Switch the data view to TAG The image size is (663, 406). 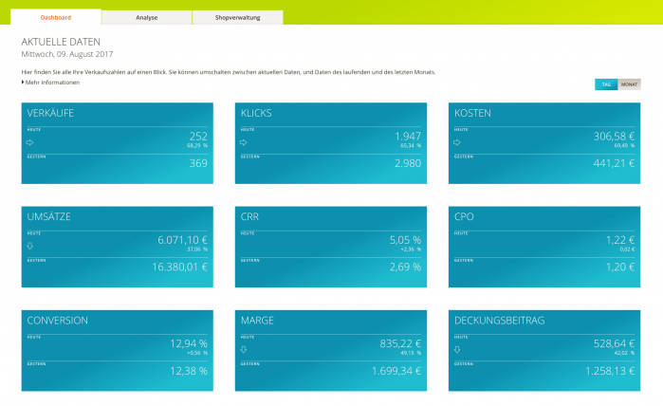coord(606,84)
